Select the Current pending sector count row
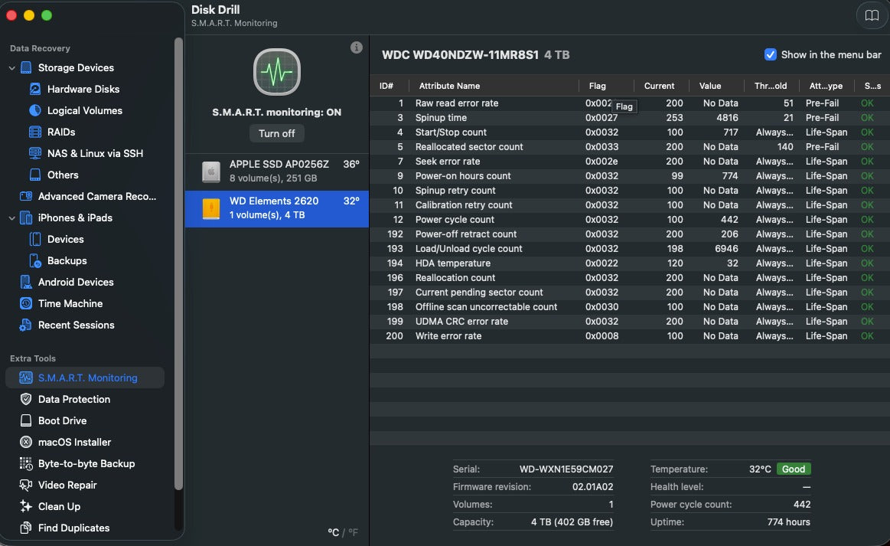Screen dimensions: 890x546 (x=630, y=293)
